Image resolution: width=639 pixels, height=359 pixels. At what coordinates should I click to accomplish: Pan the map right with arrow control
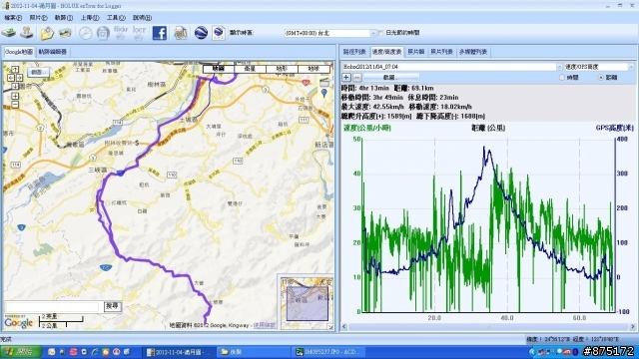tap(19, 78)
